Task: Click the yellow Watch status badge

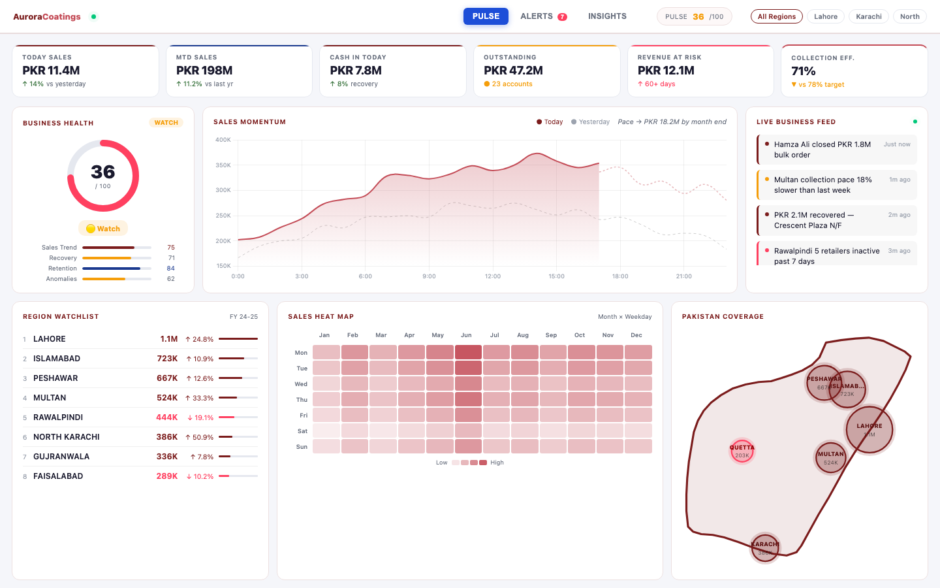Action: click(103, 229)
